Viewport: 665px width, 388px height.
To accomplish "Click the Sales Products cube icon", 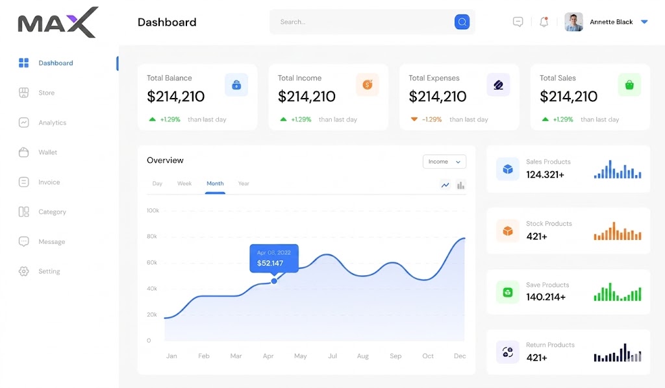I will click(508, 169).
